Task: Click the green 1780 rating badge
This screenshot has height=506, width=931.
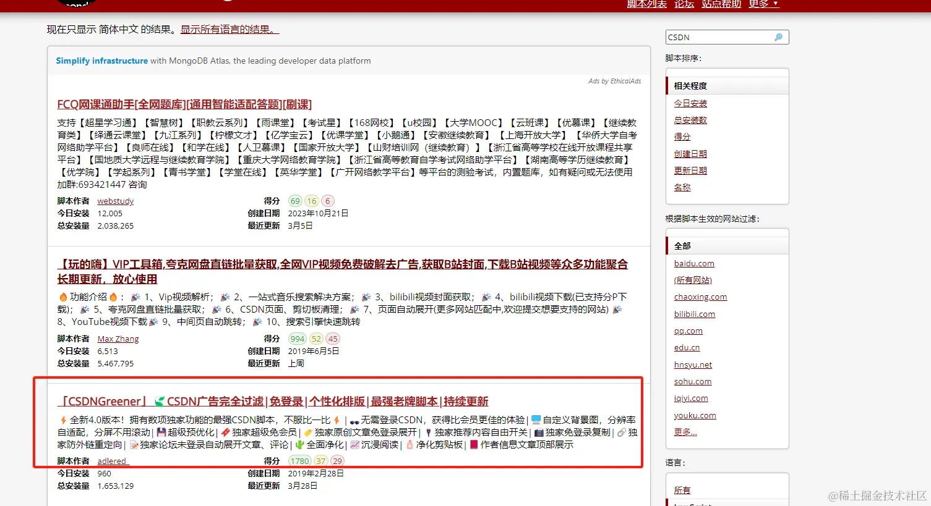Action: pyautogui.click(x=300, y=461)
